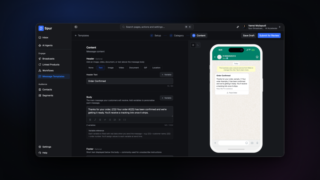Click the "Variable reference" heading
The image size is (320, 180).
tap(96, 130)
